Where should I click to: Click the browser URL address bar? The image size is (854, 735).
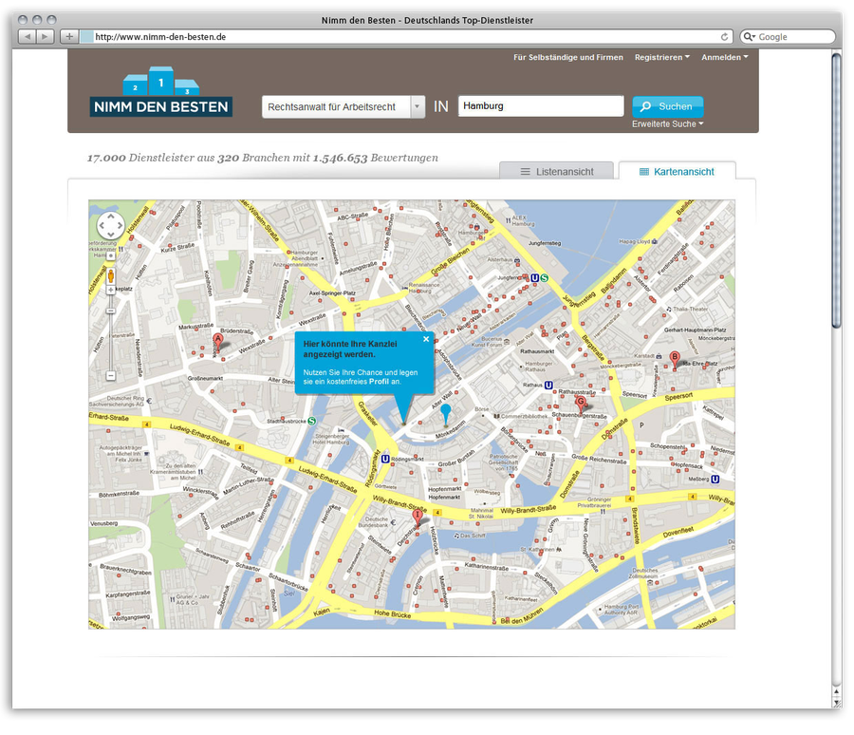[407, 36]
